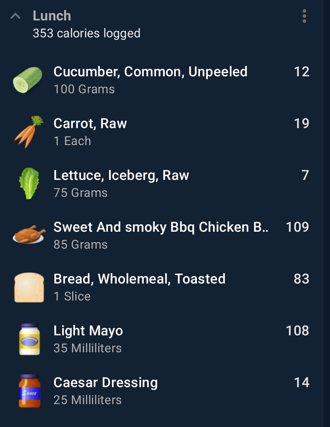Open the Light Mayo entry

[x=162, y=339]
